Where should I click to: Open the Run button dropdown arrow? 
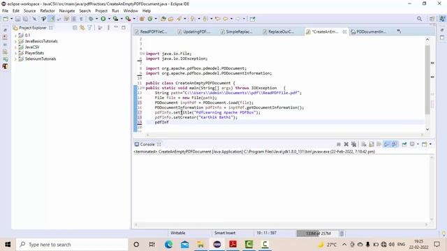click(109, 19)
